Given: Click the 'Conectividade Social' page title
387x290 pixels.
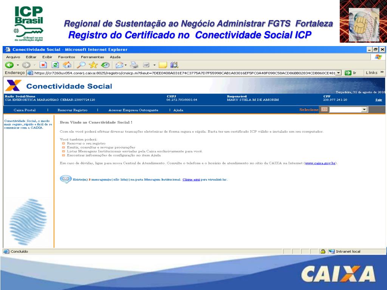Looking at the screenshot, I should pyautogui.click(x=69, y=86).
